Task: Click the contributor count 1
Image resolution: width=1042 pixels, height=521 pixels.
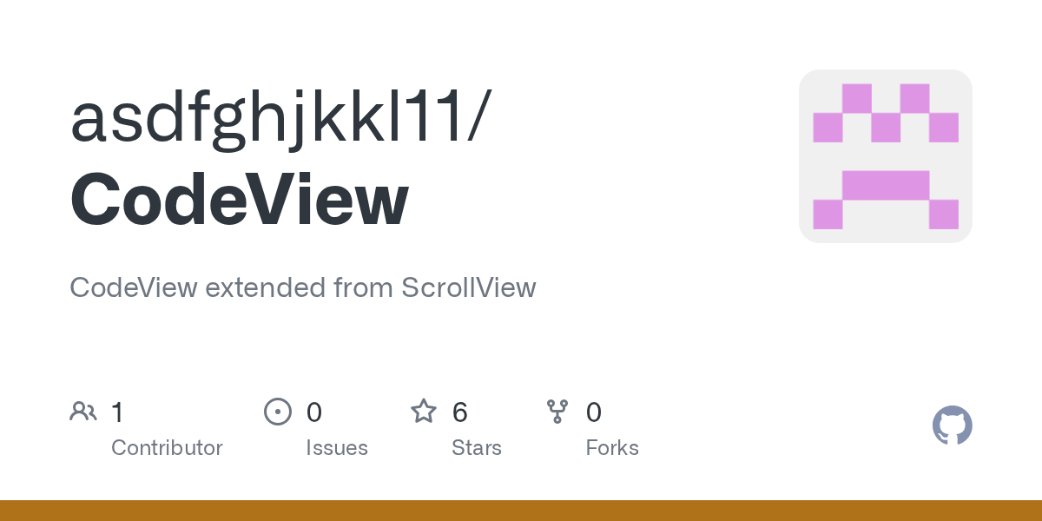Action: (x=117, y=412)
